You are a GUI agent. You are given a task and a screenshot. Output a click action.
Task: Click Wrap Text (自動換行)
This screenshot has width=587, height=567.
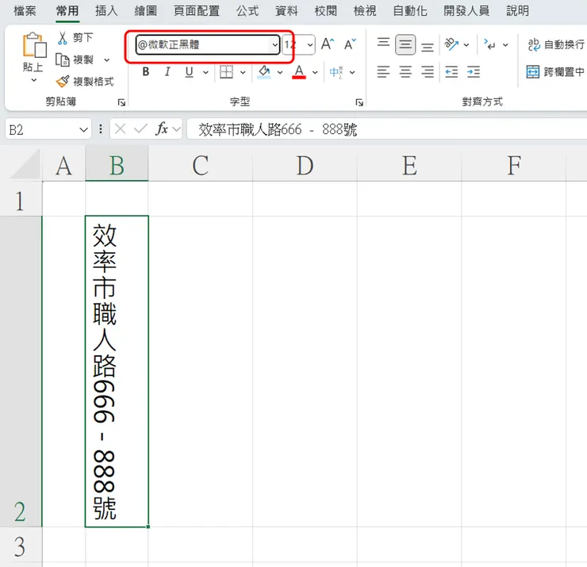[x=555, y=44]
